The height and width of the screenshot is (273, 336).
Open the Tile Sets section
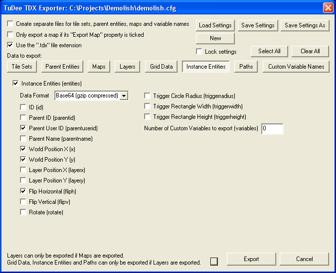tap(22, 67)
